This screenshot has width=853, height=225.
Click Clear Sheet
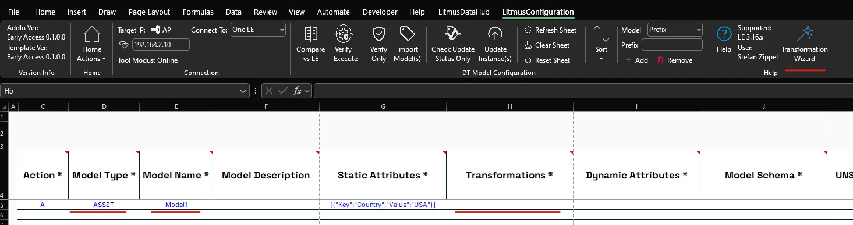[x=547, y=45]
